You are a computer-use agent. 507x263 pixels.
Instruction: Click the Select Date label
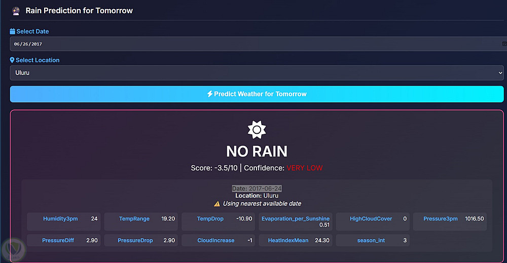point(32,31)
